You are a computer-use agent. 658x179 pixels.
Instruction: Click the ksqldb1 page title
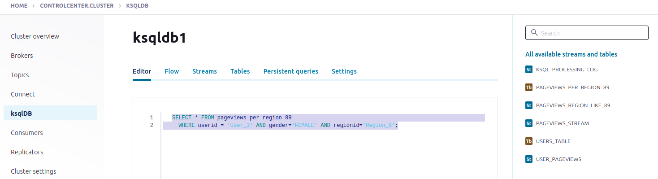(160, 38)
